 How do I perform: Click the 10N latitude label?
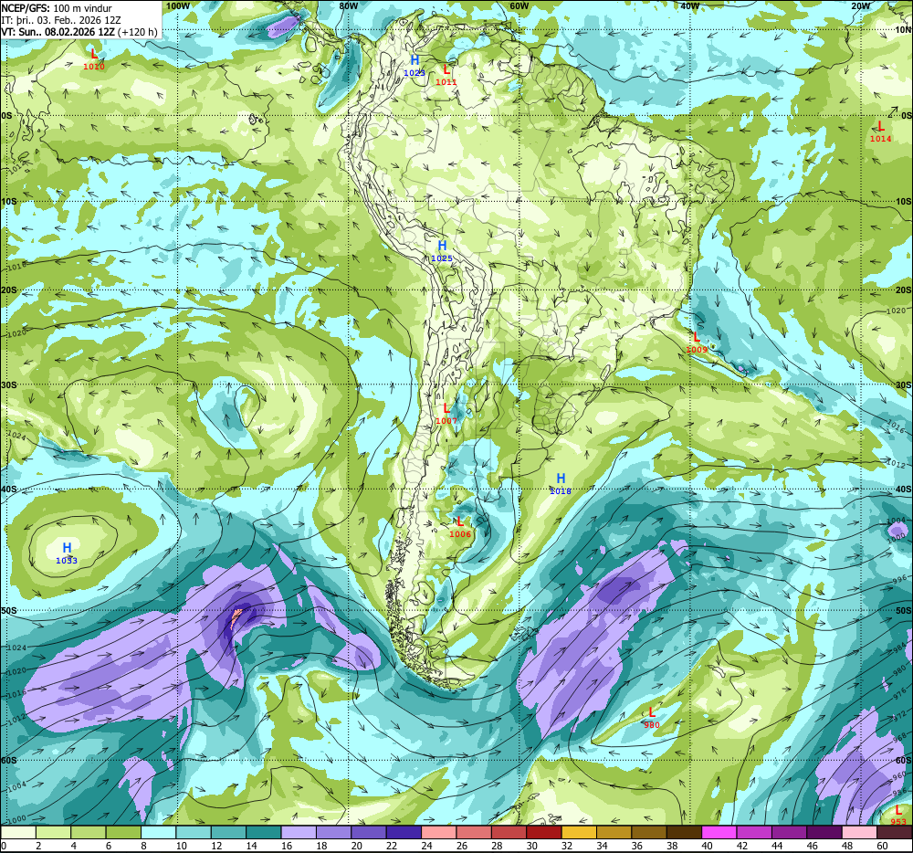point(903,30)
